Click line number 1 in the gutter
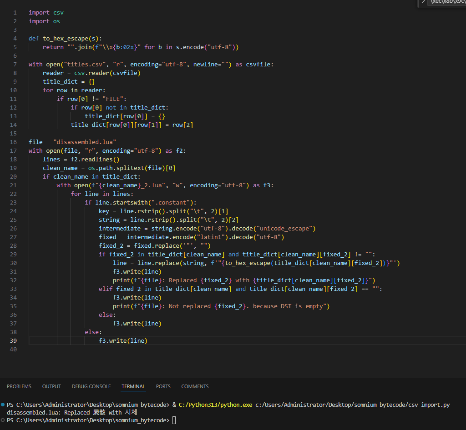This screenshot has height=430, width=466. click(x=15, y=13)
